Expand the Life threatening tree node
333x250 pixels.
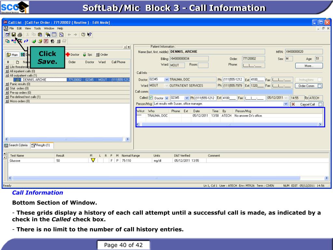[x=7, y=67]
